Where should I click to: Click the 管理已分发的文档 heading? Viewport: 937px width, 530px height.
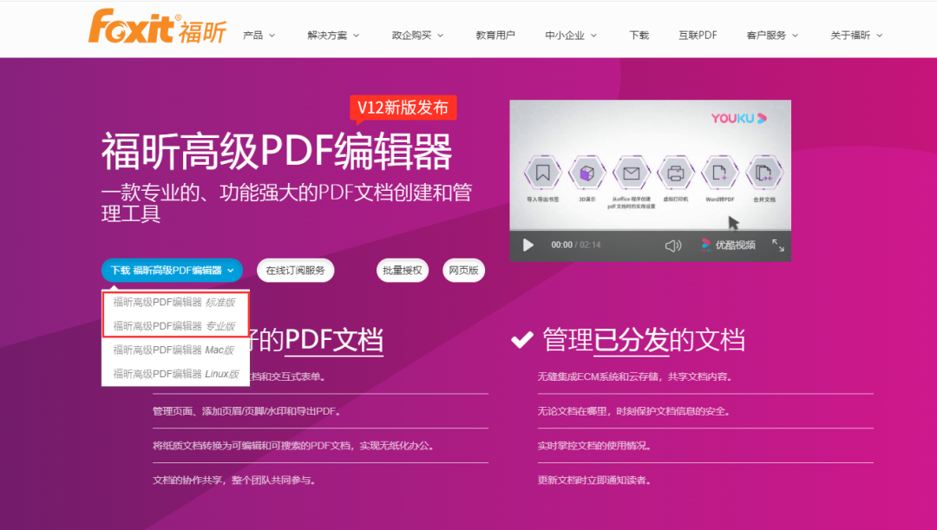point(644,340)
